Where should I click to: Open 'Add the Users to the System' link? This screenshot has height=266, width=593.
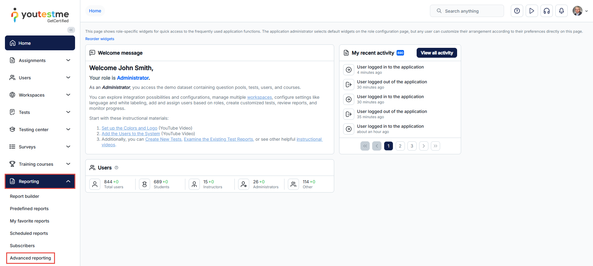131,134
